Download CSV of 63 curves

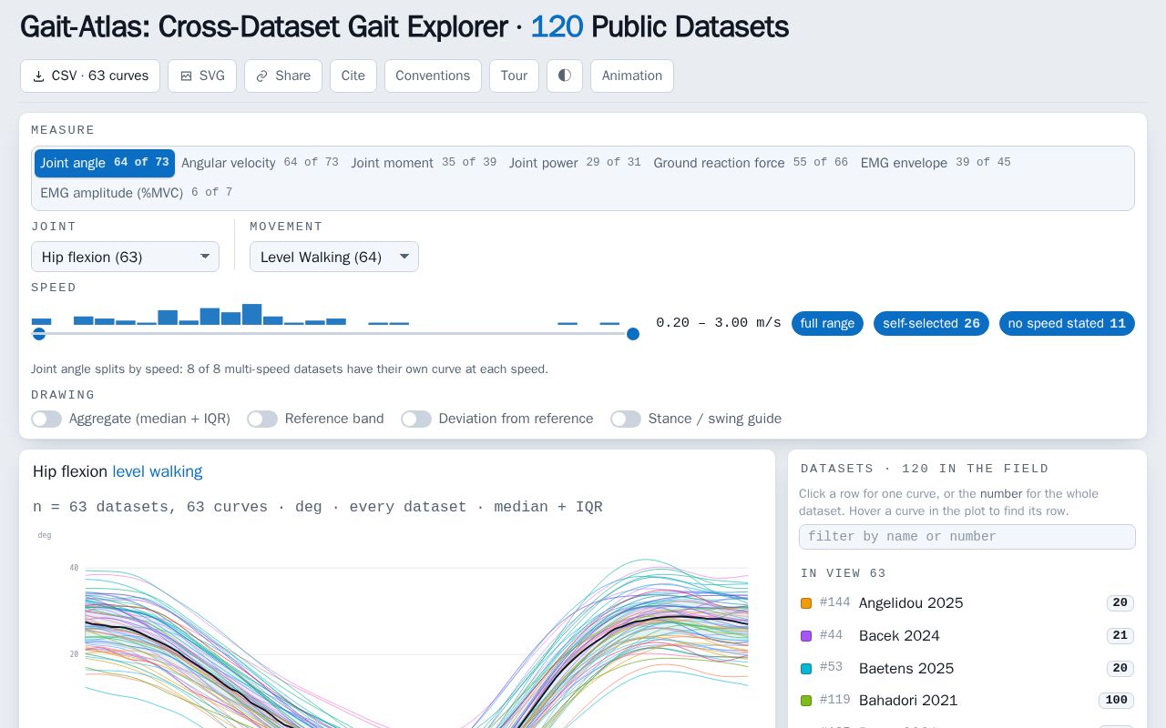pyautogui.click(x=90, y=76)
